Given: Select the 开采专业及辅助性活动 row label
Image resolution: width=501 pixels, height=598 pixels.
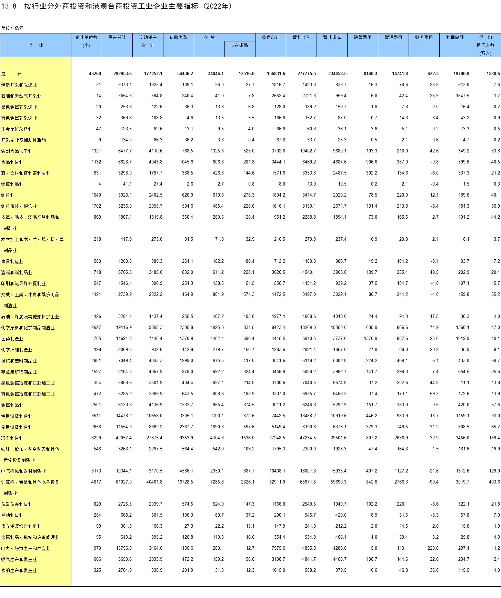Looking at the screenshot, I should click(x=23, y=140).
